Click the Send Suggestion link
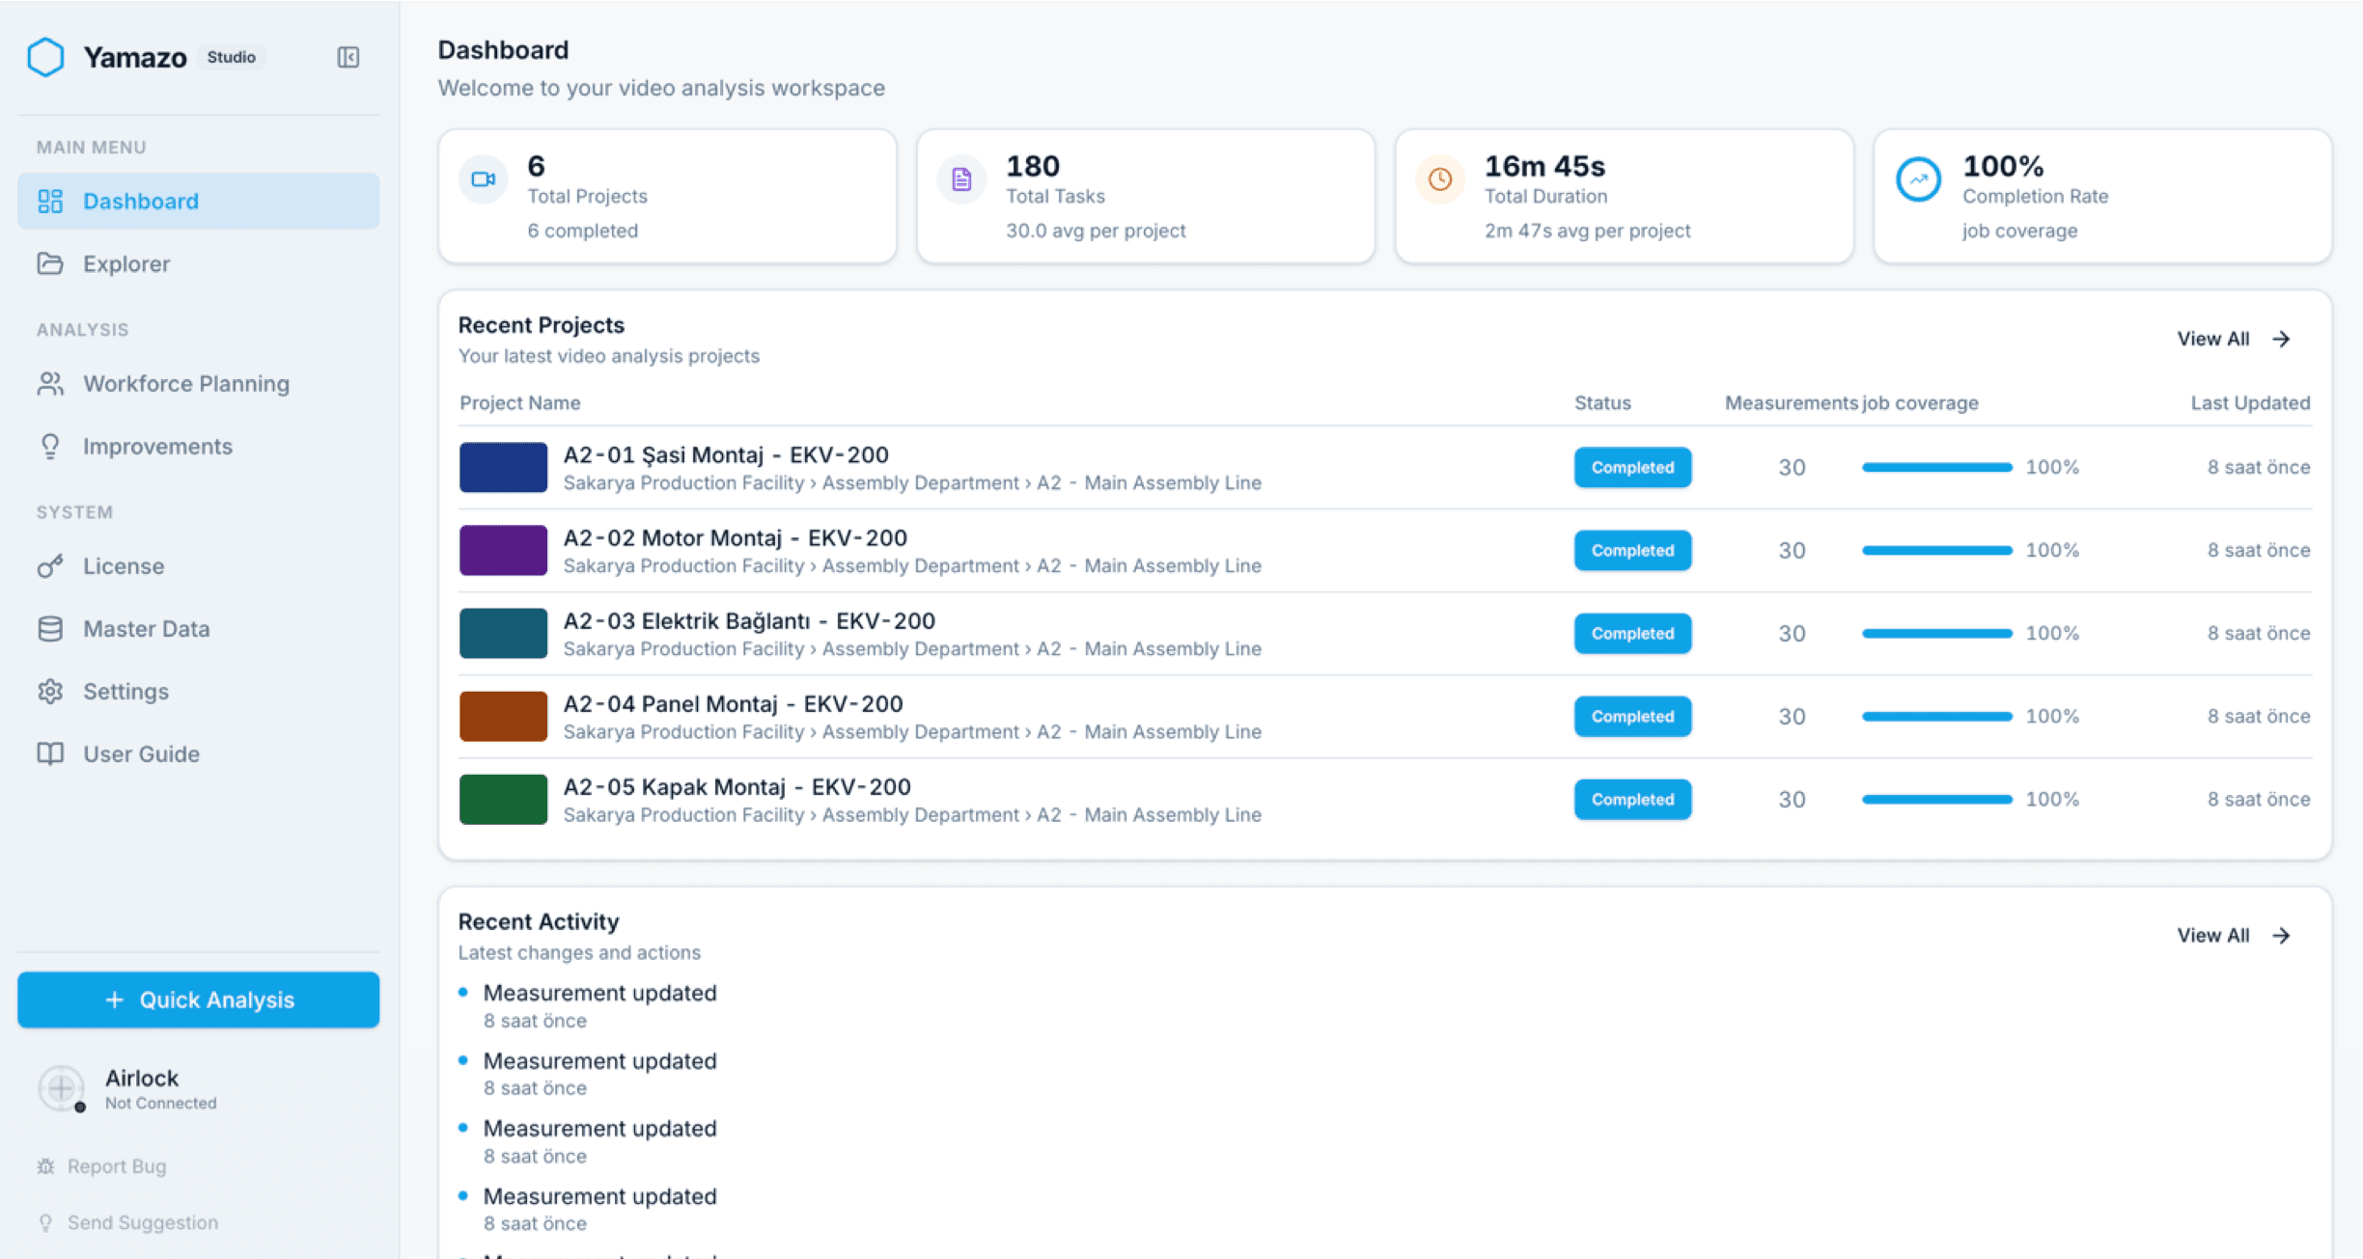The height and width of the screenshot is (1259, 2363). [x=127, y=1223]
